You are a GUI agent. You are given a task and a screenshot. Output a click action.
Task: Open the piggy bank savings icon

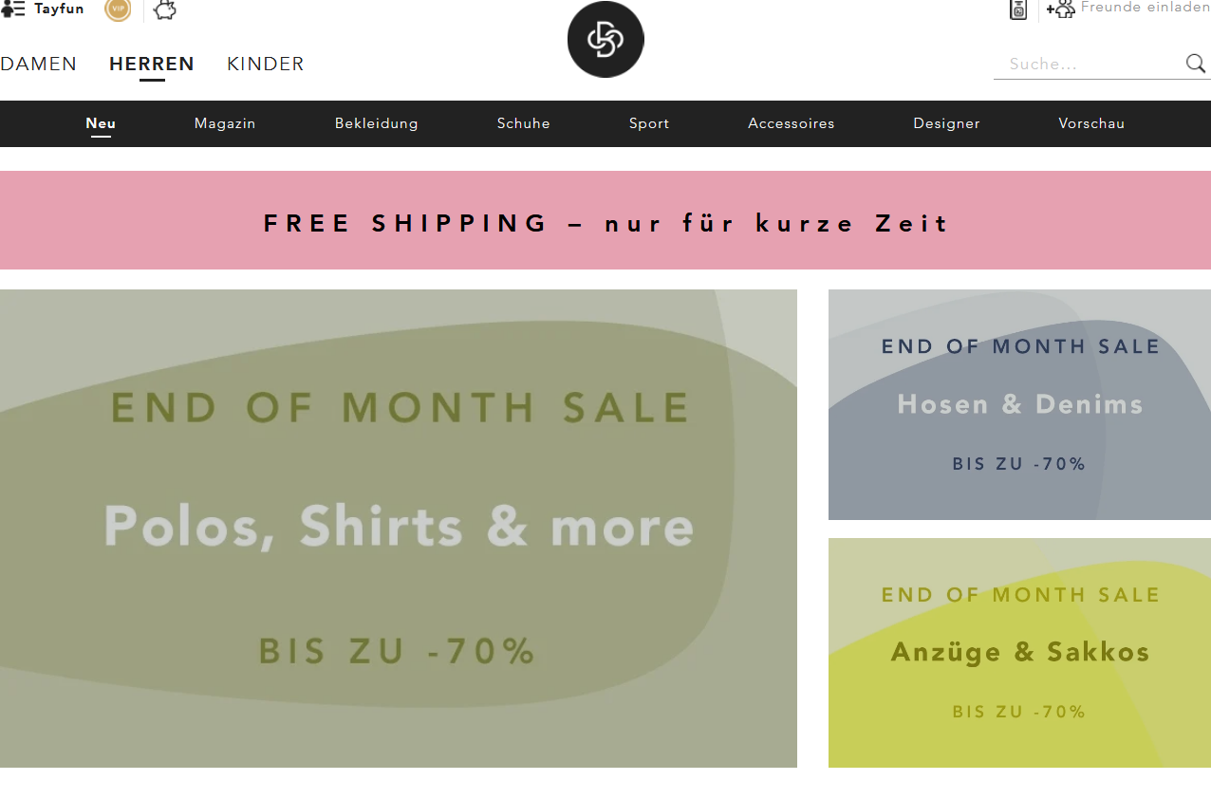pyautogui.click(x=165, y=9)
